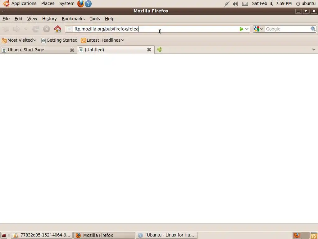Image resolution: width=318 pixels, height=239 pixels.
Task: Open the Getting Started bookmark
Action: click(59, 40)
